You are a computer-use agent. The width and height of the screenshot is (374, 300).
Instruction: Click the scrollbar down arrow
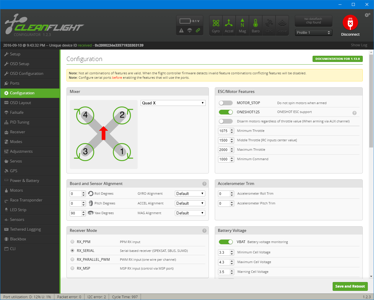[371, 276]
